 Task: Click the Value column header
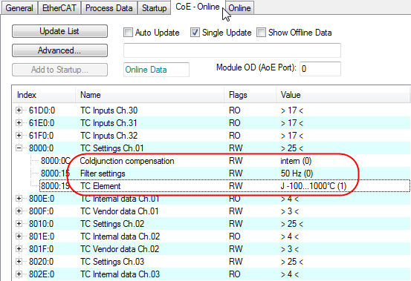343,95
